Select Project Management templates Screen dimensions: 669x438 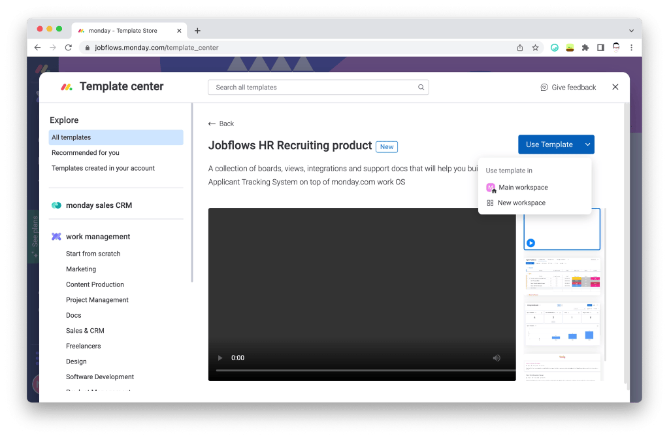pos(97,299)
